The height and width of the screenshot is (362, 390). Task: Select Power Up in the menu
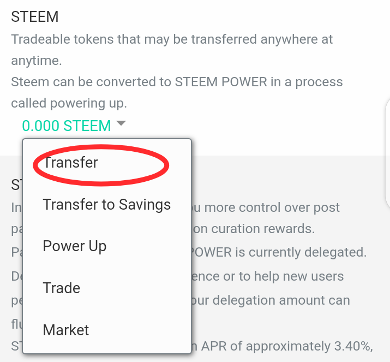(x=75, y=246)
